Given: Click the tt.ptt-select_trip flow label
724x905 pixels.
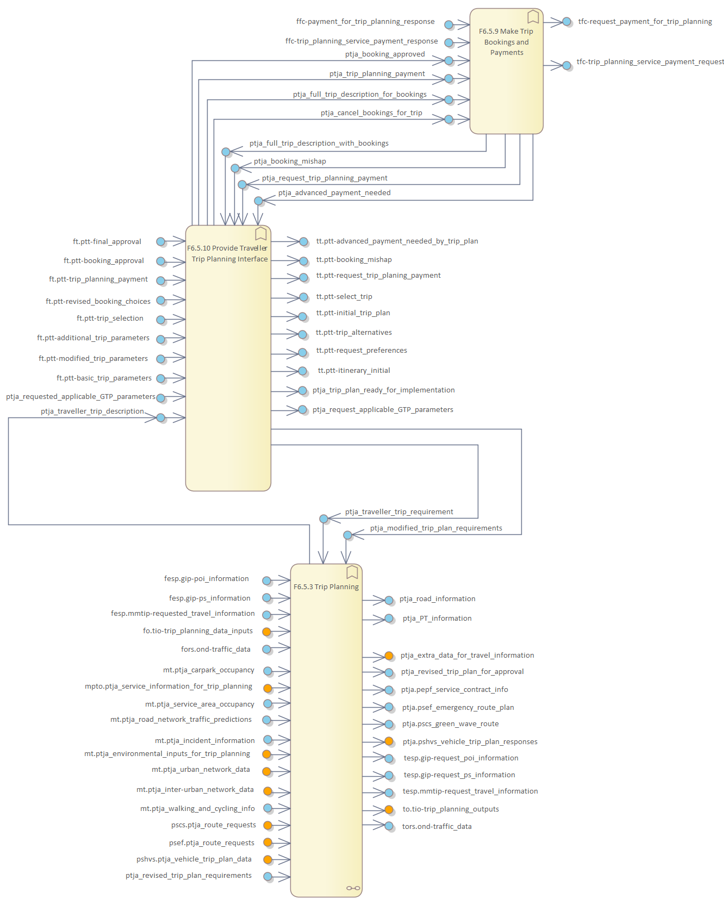Looking at the screenshot, I should pos(344,297).
